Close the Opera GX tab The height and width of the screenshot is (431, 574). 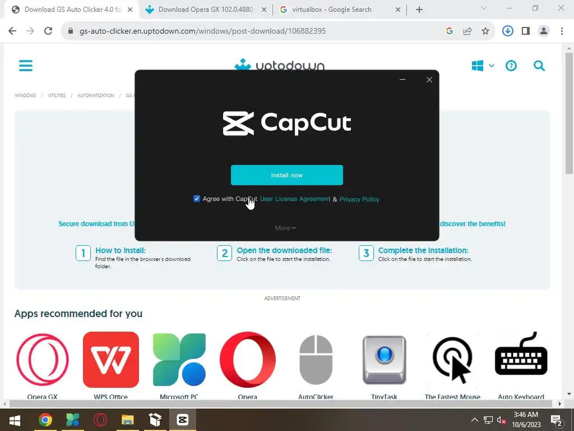pos(263,10)
